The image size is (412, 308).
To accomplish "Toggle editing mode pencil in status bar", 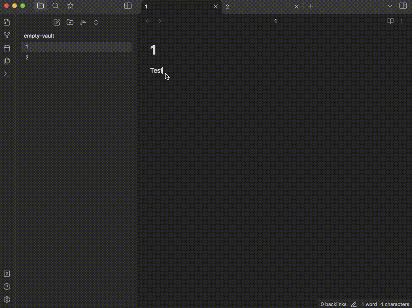I will (354, 304).
